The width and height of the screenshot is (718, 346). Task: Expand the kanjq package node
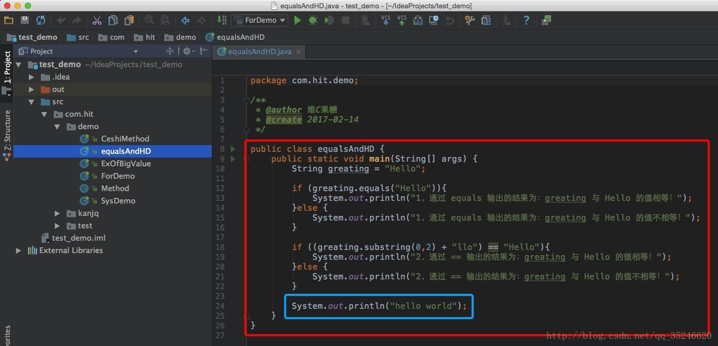[57, 213]
